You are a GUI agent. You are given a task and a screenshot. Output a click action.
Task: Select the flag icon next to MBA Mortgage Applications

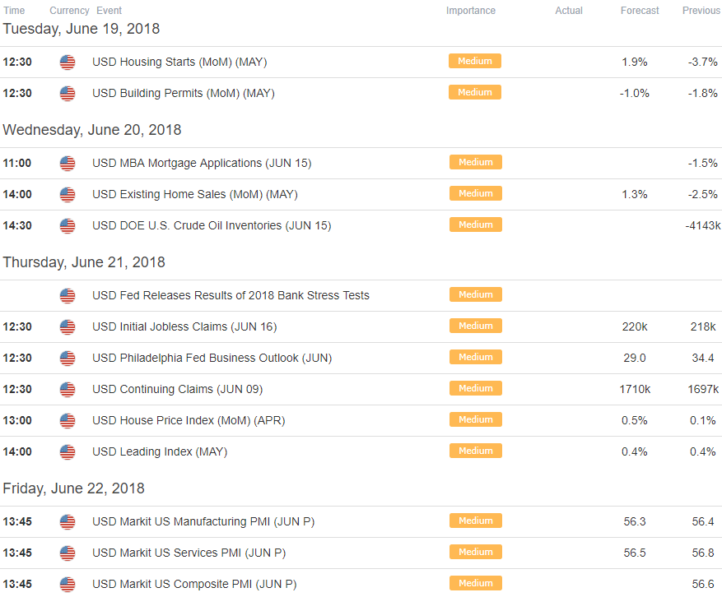[x=68, y=164]
